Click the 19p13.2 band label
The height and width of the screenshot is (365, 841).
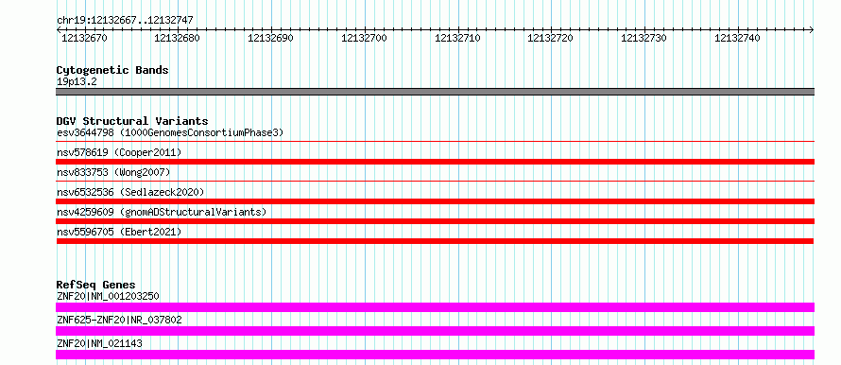(77, 82)
